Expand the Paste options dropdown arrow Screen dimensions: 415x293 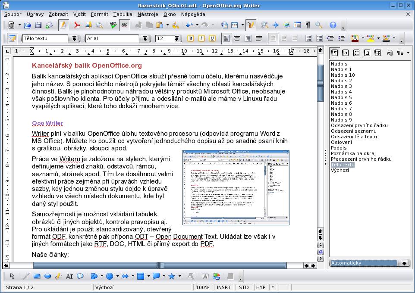[x=167, y=25]
